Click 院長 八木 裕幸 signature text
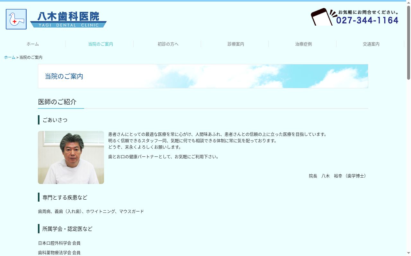The image size is (411, 256). (338, 176)
